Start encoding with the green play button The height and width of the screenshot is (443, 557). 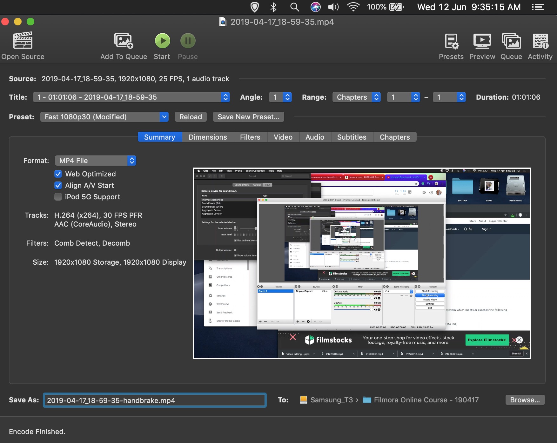(162, 41)
